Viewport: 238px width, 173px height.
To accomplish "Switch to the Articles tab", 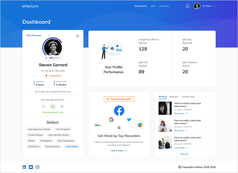I will point(163,97).
